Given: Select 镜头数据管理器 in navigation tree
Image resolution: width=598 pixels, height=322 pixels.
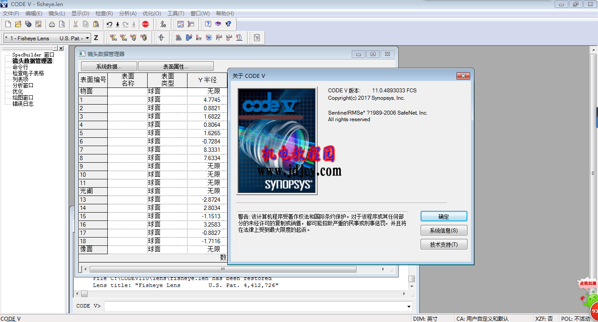Looking at the screenshot, I should 32,61.
